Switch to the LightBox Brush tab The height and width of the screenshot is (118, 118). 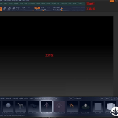(x=2, y=98)
